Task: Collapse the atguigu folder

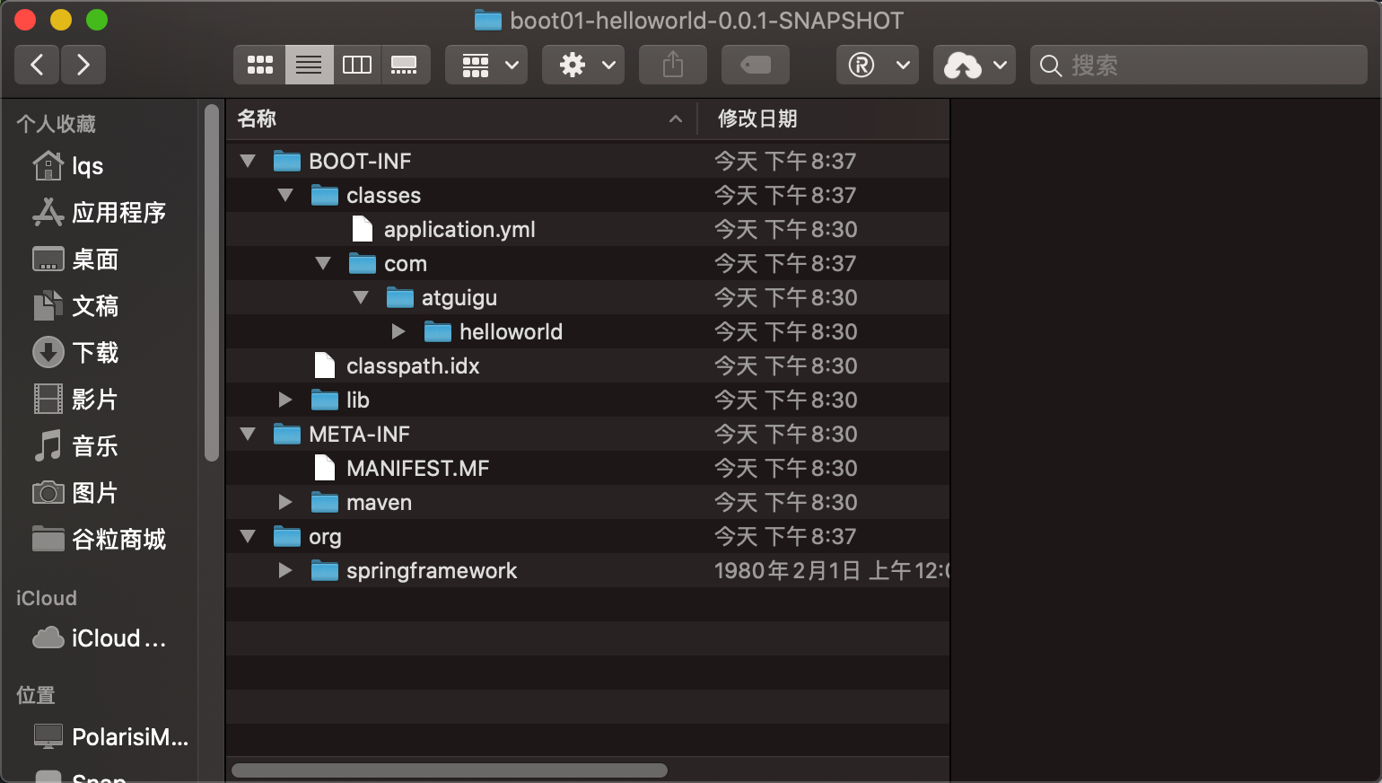Action: coord(362,298)
